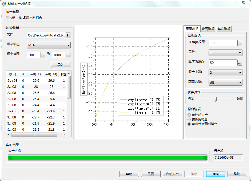The image size is (251, 181).
Task: Click the 精度/速度 priority slider handle
Action: pos(215,99)
